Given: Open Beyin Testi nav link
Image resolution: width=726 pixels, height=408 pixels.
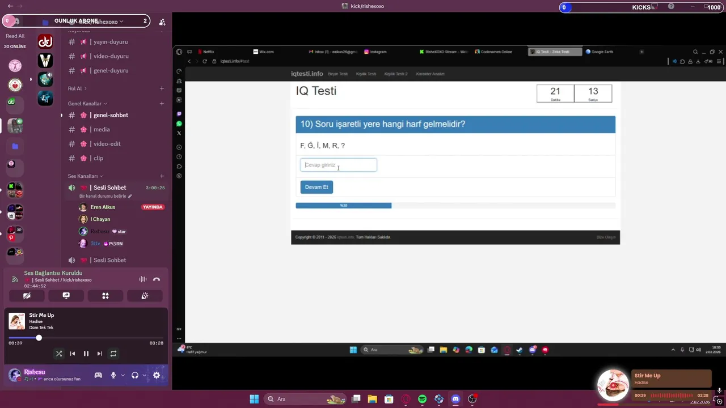Looking at the screenshot, I should pos(337,74).
